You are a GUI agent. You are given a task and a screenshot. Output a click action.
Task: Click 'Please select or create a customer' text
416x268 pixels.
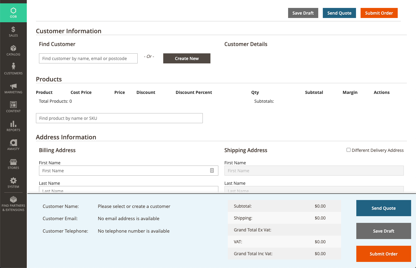point(134,206)
